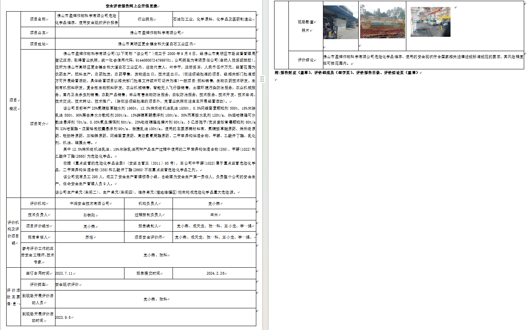Click the agency name 中润安全技术有限公司
The height and width of the screenshot is (330, 530).
coord(90,203)
